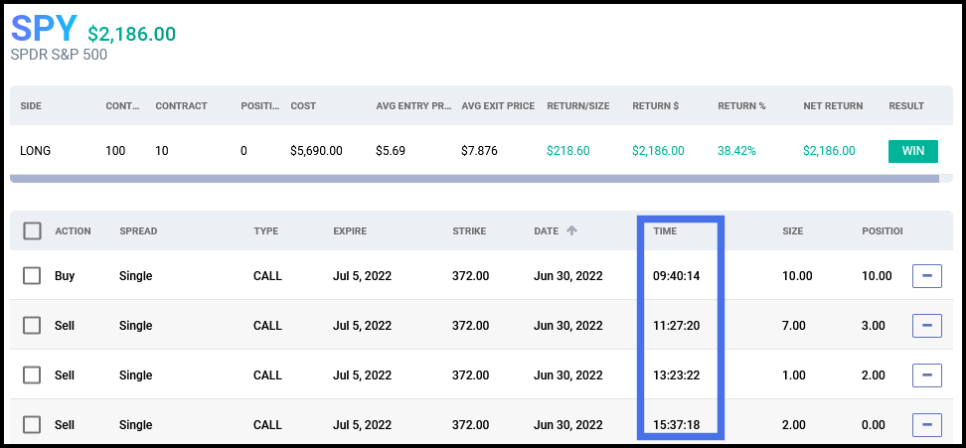Click the TIME column header
Viewport: 966px width, 448px height.
tap(665, 231)
